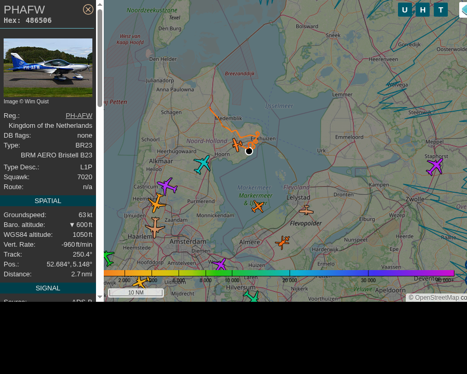Click the Type value BR23
Image resolution: width=467 pixels, height=374 pixels.
click(84, 145)
